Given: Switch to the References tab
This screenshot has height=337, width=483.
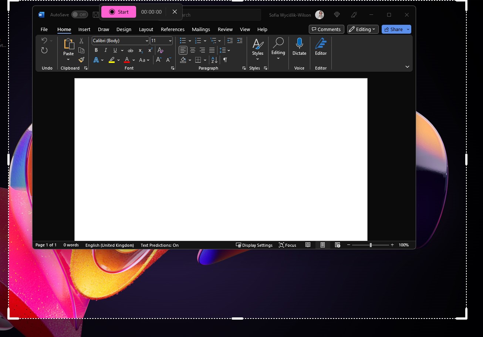Looking at the screenshot, I should (x=172, y=29).
